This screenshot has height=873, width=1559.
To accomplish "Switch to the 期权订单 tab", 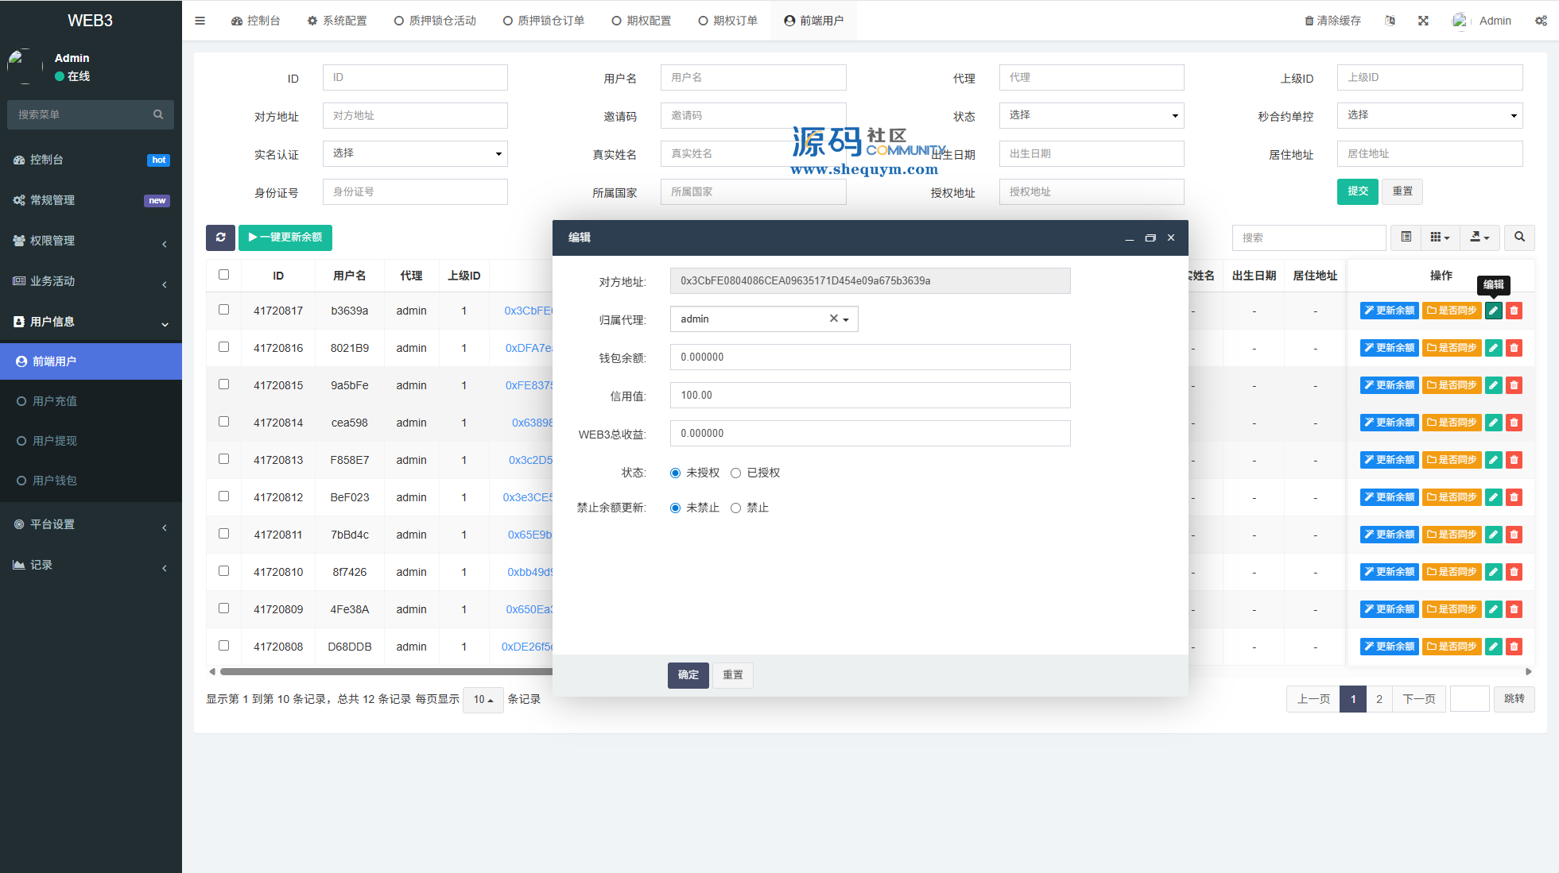I will pyautogui.click(x=727, y=21).
